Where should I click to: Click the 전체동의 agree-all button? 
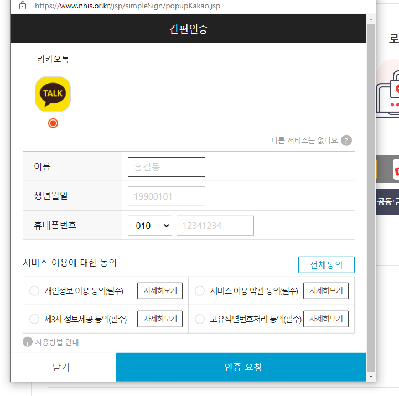click(326, 265)
